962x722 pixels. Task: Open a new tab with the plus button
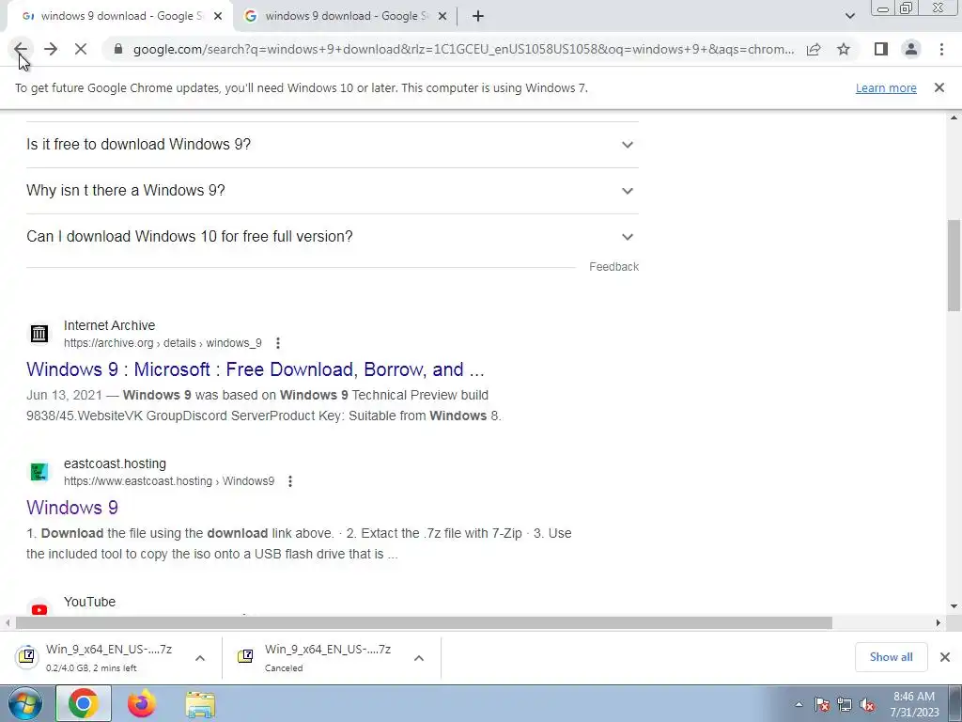pyautogui.click(x=478, y=16)
